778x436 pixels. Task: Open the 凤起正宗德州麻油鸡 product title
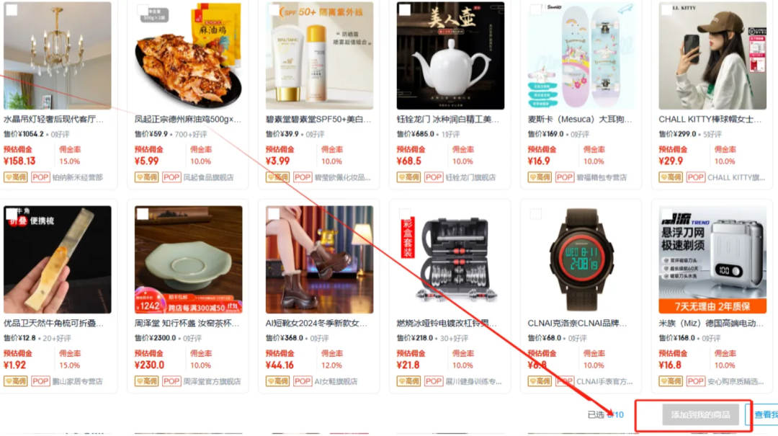187,119
